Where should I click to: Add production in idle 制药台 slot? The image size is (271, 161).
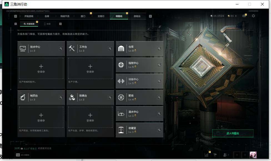(41, 117)
